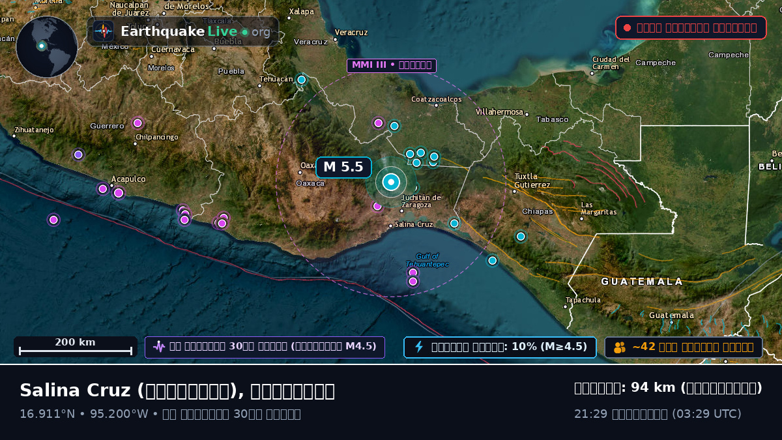This screenshot has height=440, width=782.
Task: Click the 94 km depth readout
Action: pyautogui.click(x=668, y=388)
